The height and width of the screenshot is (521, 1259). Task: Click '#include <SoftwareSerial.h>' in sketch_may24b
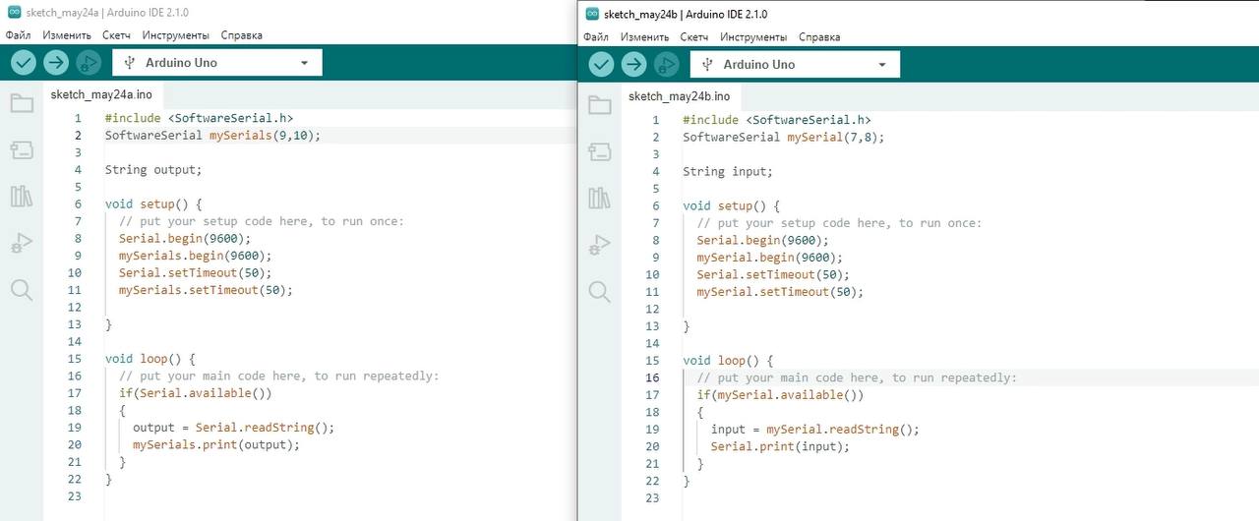point(777,120)
